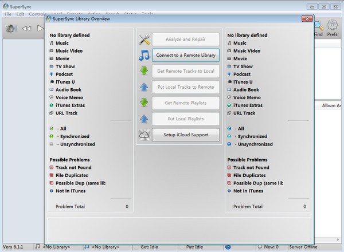
Task: Click Put Local Tracks to Remote button
Action: [186, 87]
